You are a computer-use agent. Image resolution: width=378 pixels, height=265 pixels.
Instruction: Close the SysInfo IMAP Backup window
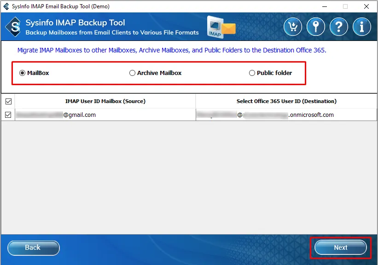[x=366, y=6]
